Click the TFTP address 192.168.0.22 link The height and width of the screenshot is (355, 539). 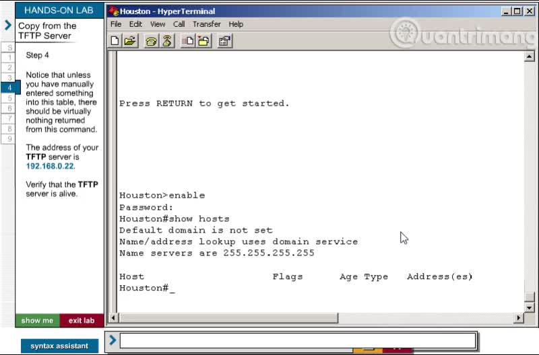pos(50,166)
